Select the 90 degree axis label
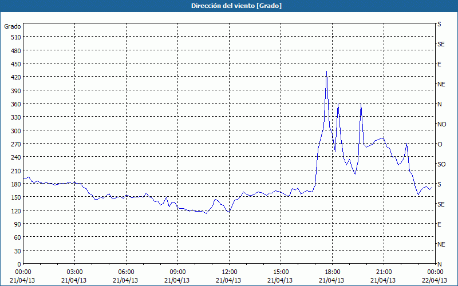 click(18, 224)
